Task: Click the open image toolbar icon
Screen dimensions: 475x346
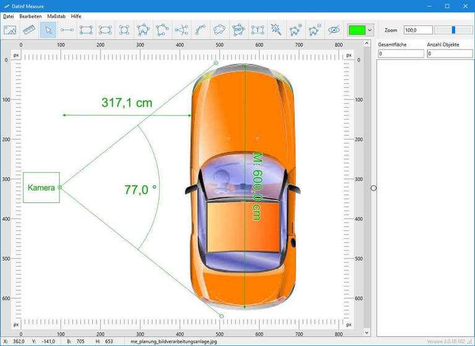Action: click(10, 29)
